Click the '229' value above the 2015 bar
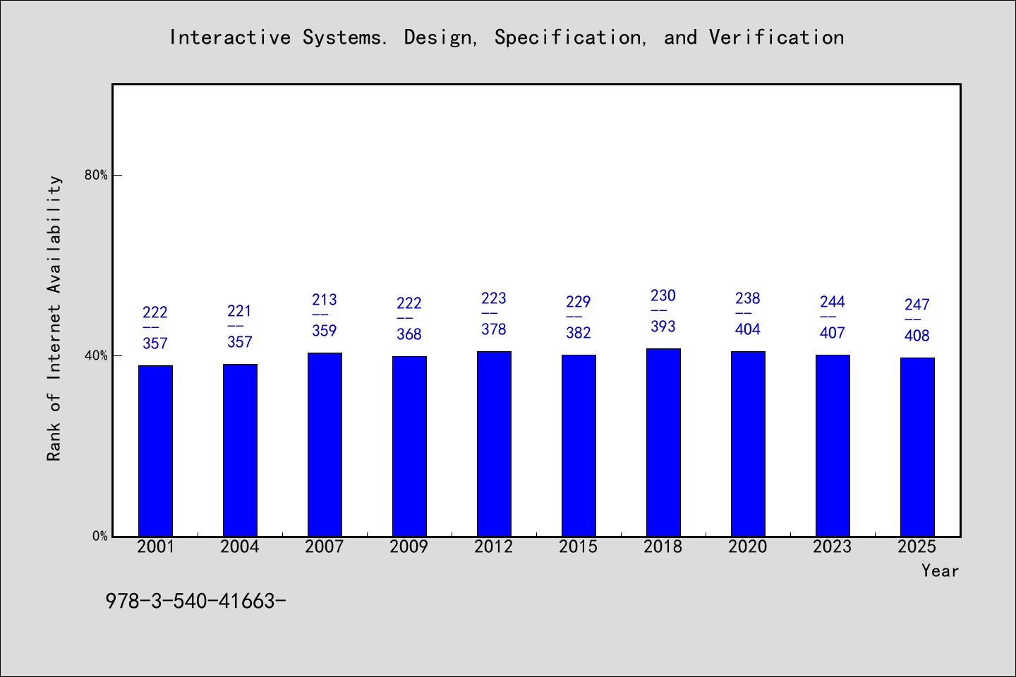 (x=579, y=302)
